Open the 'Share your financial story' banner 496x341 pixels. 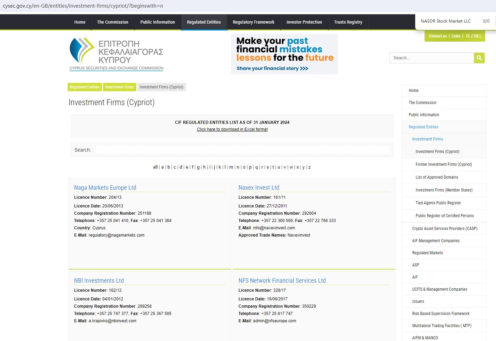pyautogui.click(x=284, y=54)
